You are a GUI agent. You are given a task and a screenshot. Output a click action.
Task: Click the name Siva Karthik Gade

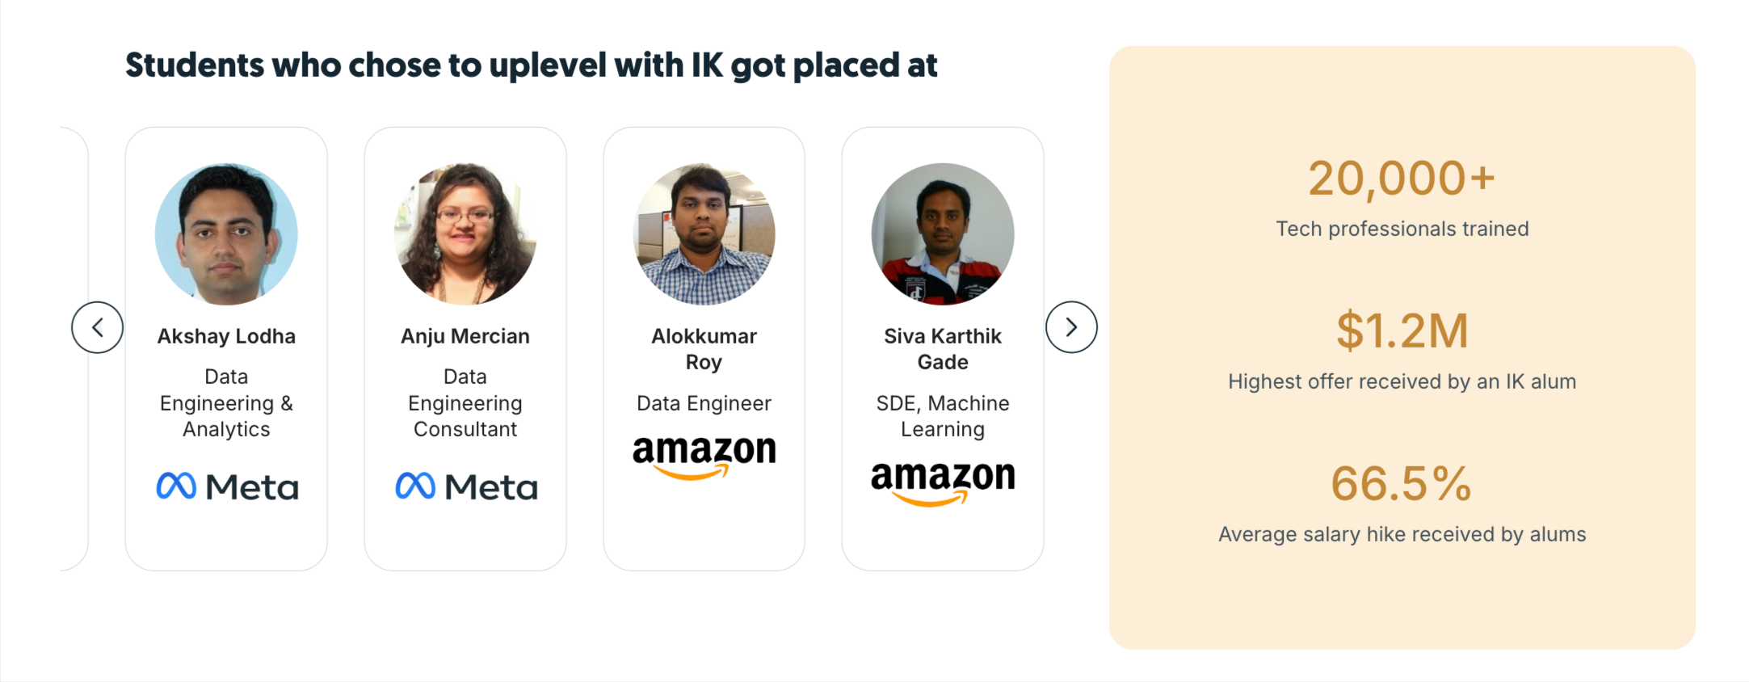click(x=943, y=349)
